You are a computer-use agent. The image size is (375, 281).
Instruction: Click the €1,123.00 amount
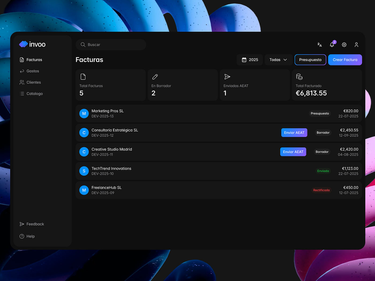pos(350,168)
